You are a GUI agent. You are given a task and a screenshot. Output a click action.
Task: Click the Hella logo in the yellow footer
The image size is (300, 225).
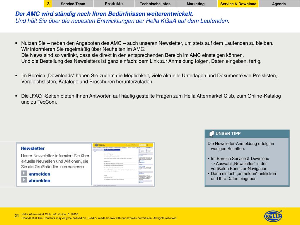point(273,216)
